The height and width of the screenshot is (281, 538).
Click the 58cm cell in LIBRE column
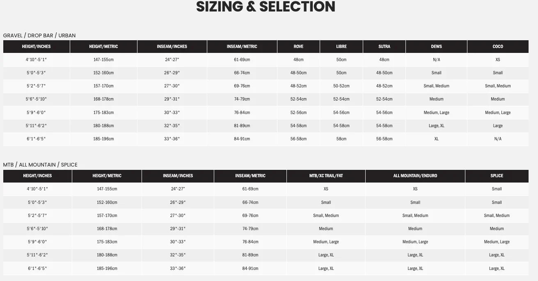click(x=341, y=139)
